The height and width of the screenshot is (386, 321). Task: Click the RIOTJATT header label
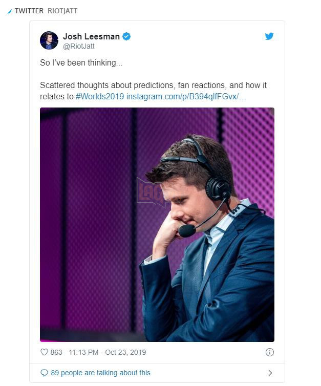click(62, 11)
